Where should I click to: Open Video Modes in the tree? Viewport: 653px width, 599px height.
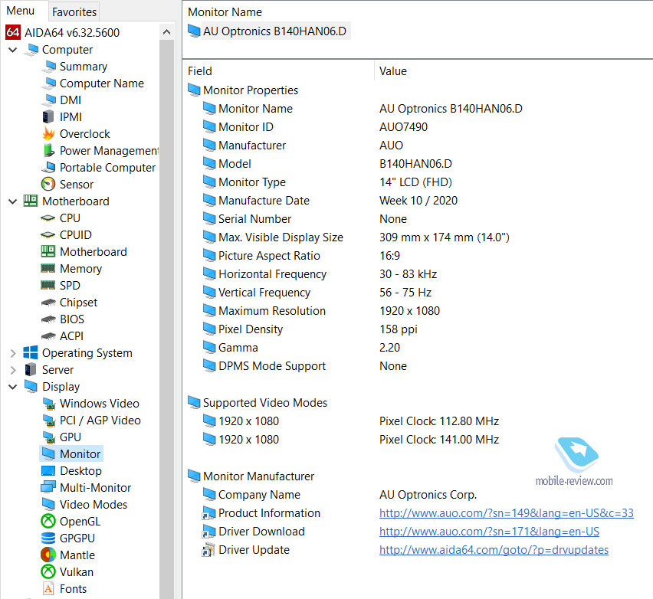[x=94, y=505]
